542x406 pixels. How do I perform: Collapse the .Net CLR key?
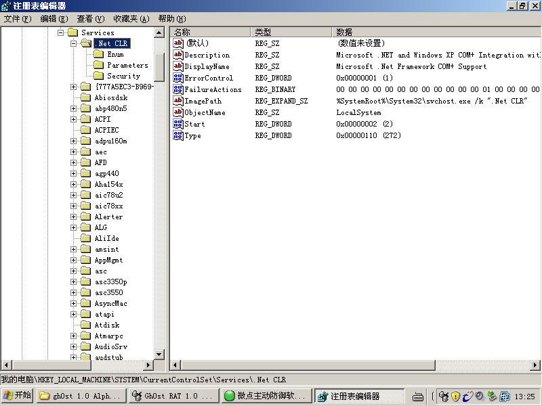(x=74, y=43)
